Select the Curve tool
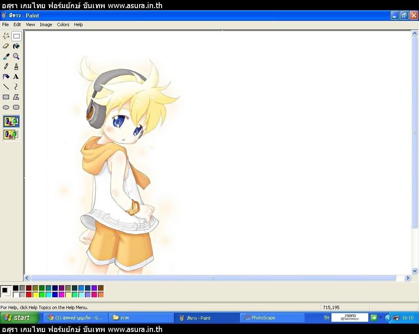Viewport: 419px width, 334px height. point(16,87)
